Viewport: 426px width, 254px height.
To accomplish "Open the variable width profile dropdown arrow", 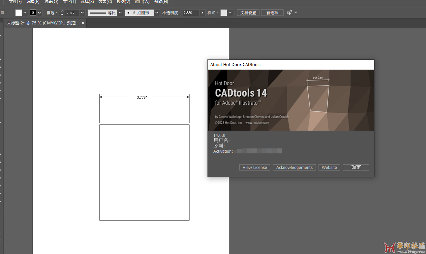I will [120, 13].
